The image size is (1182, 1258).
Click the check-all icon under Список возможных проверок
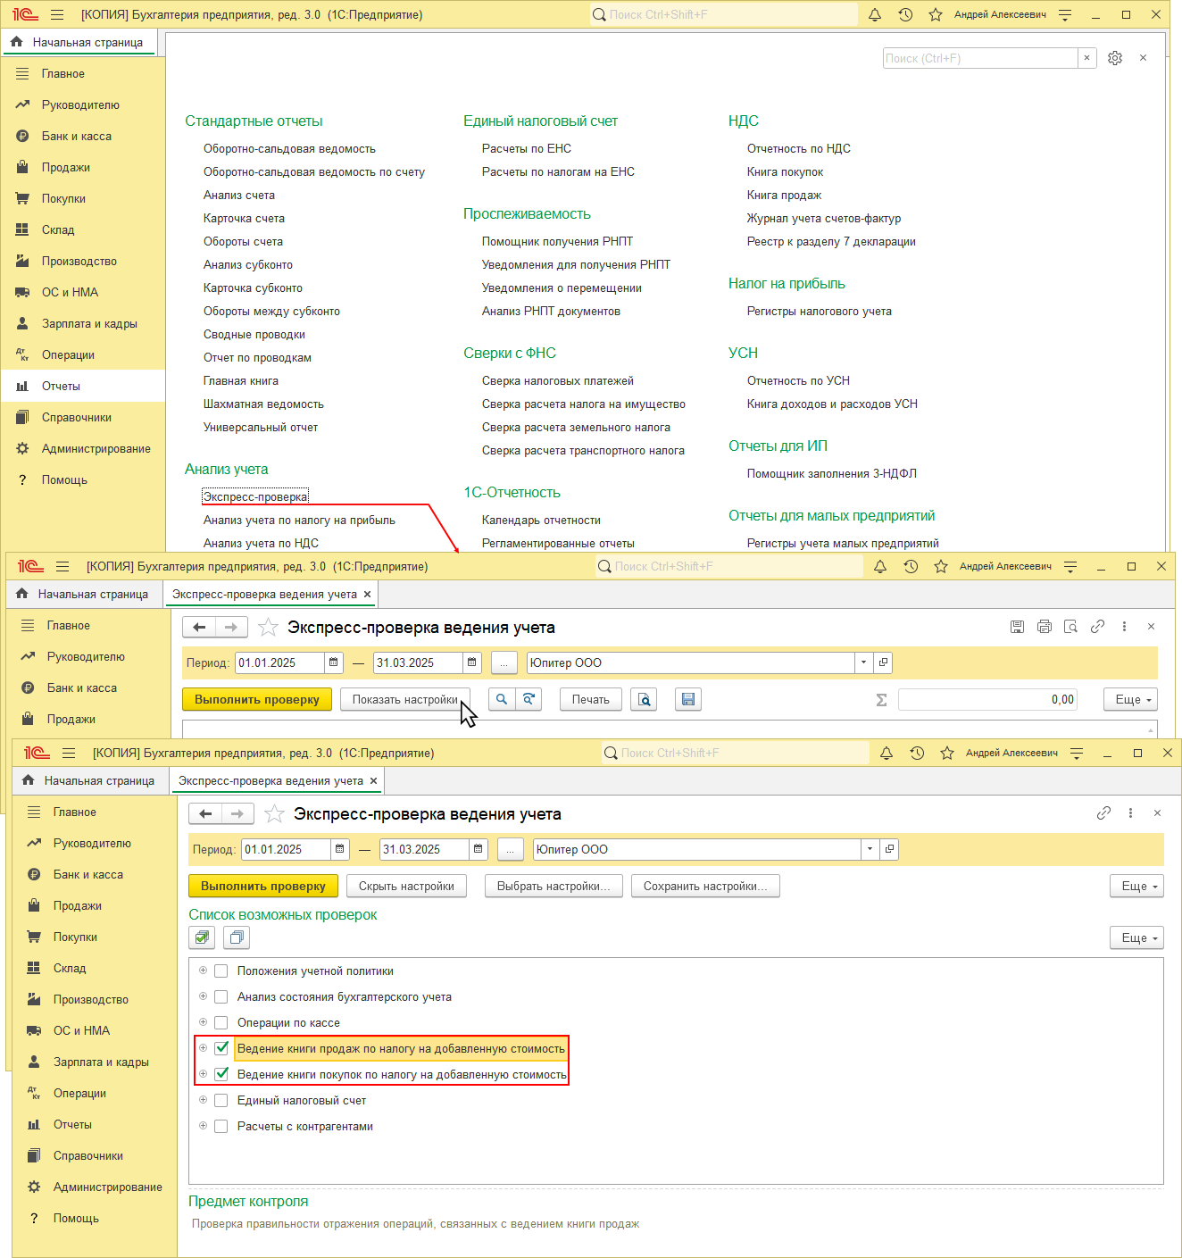pos(202,937)
